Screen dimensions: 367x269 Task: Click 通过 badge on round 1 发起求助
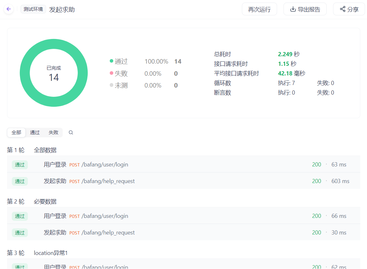point(20,181)
